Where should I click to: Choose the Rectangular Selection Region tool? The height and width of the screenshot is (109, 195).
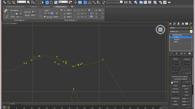click(37, 2)
